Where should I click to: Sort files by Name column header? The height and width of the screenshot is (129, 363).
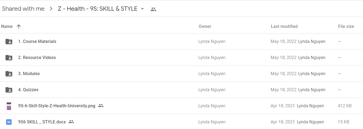[7, 26]
